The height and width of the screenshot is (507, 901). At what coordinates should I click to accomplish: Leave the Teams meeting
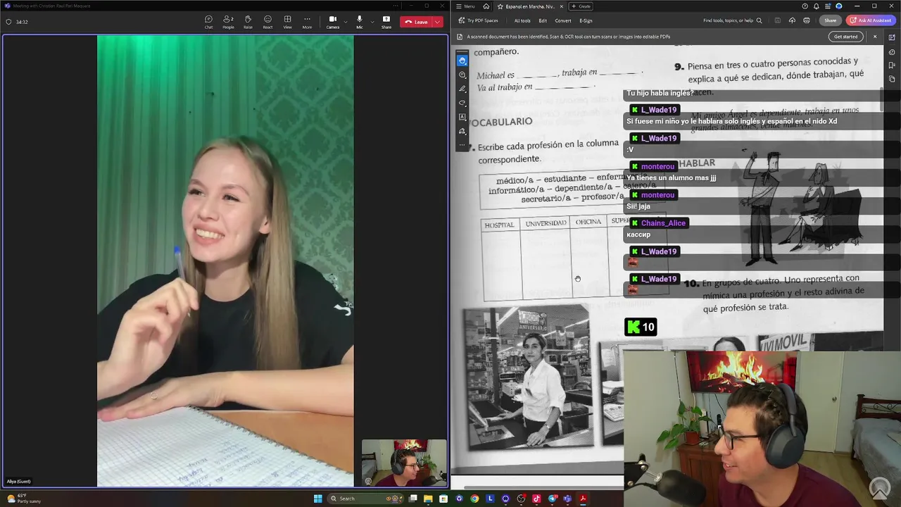tap(416, 22)
